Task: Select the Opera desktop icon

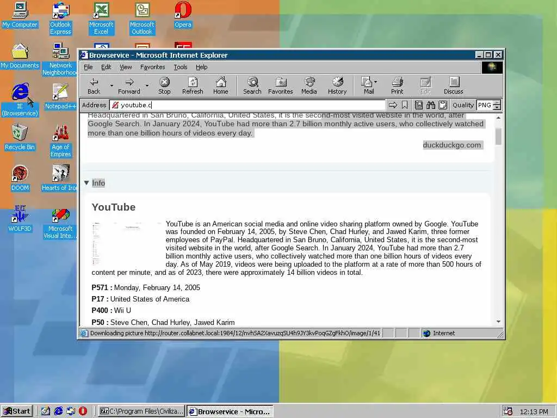Action: (183, 15)
